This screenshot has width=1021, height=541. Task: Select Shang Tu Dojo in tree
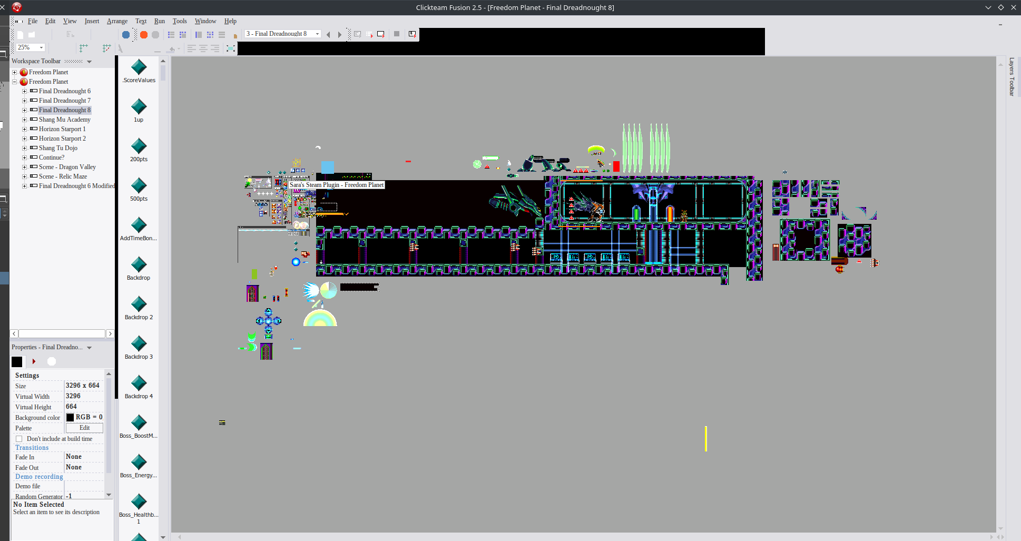(x=58, y=148)
